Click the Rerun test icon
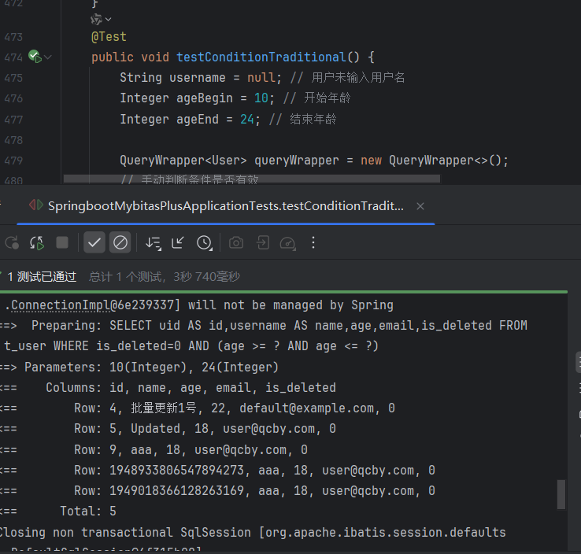581x554 pixels. 12,243
